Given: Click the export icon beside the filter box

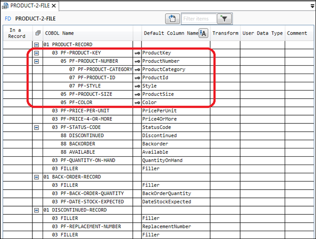Looking at the screenshot, I should pos(172,19).
